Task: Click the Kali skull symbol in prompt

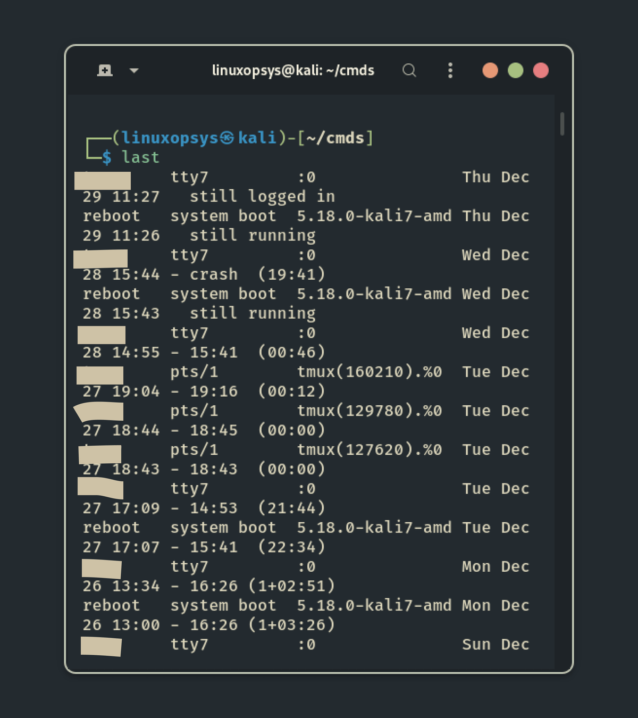Action: coord(227,138)
